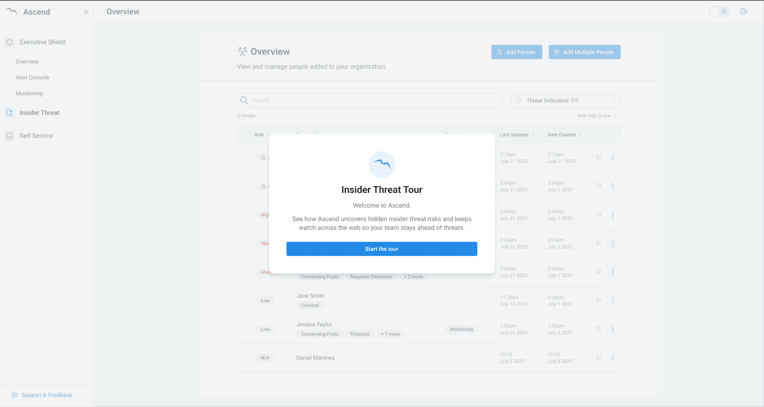
Task: Flag the Jane Smith row
Action: [x=598, y=300]
